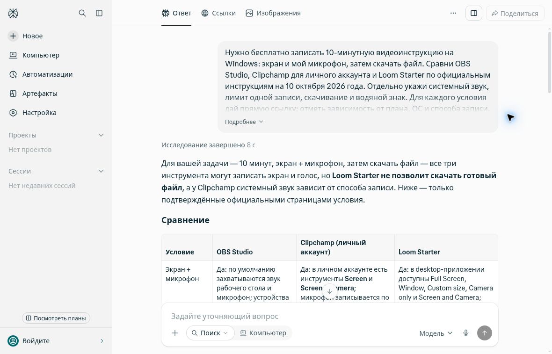Click the hexagon icon beside Настройка
Image resolution: width=552 pixels, height=354 pixels.
click(13, 113)
